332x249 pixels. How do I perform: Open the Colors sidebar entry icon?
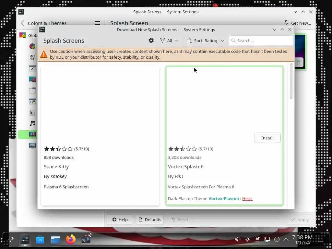click(x=32, y=46)
